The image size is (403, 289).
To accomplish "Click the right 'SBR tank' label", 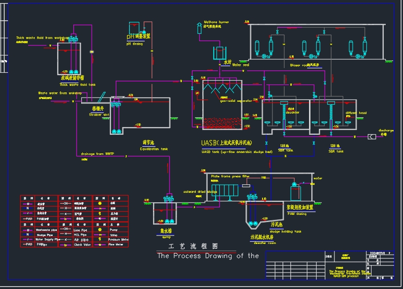I will pos(336,152).
